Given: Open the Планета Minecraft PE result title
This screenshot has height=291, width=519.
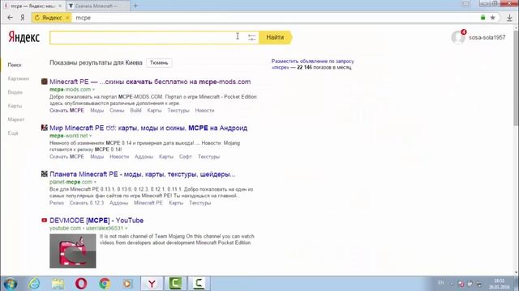Looking at the screenshot, I should 143,174.
